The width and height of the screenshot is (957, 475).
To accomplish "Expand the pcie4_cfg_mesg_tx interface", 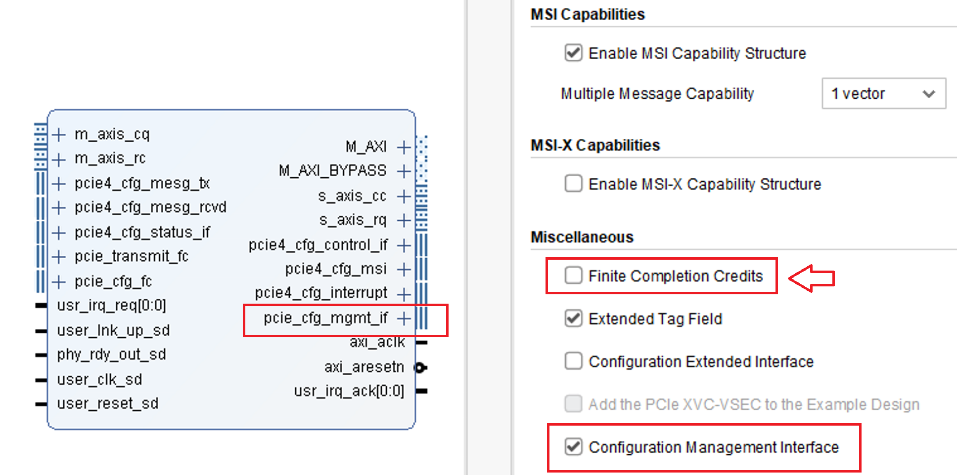I will click(x=59, y=183).
